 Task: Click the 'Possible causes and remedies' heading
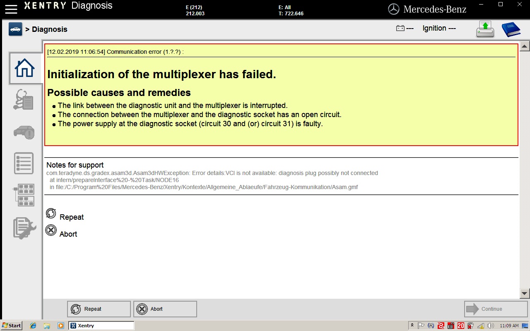(119, 93)
